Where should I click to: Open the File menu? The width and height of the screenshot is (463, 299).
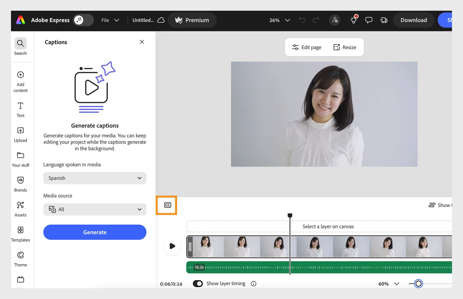tap(110, 20)
